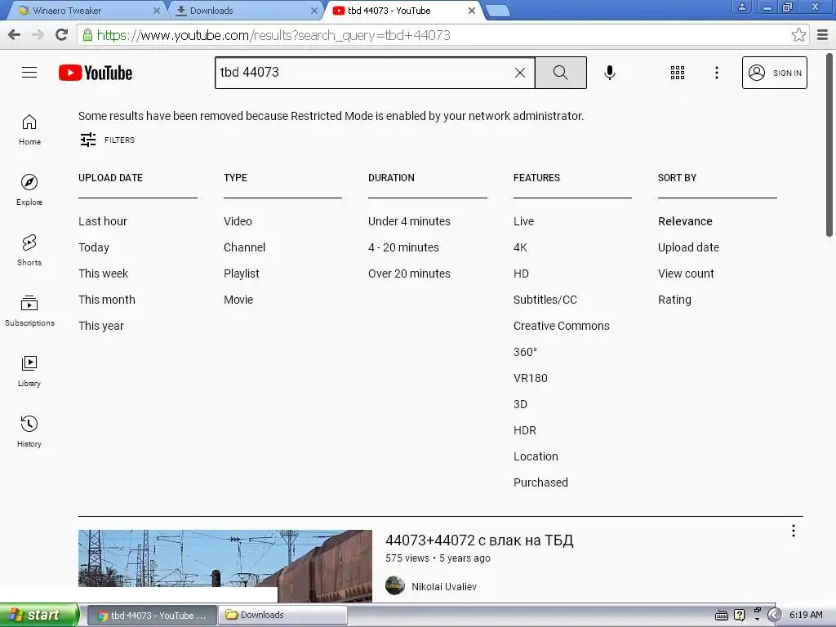This screenshot has height=627, width=836.
Task: Open the Chrome menu button
Action: point(823,35)
